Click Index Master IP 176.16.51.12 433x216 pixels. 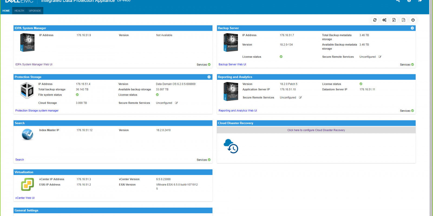84,130
